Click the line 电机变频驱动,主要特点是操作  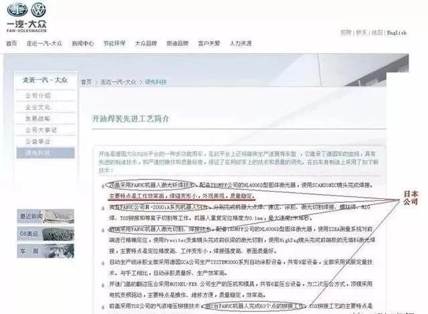187,295
